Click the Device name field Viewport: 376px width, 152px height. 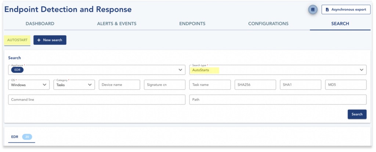point(119,85)
